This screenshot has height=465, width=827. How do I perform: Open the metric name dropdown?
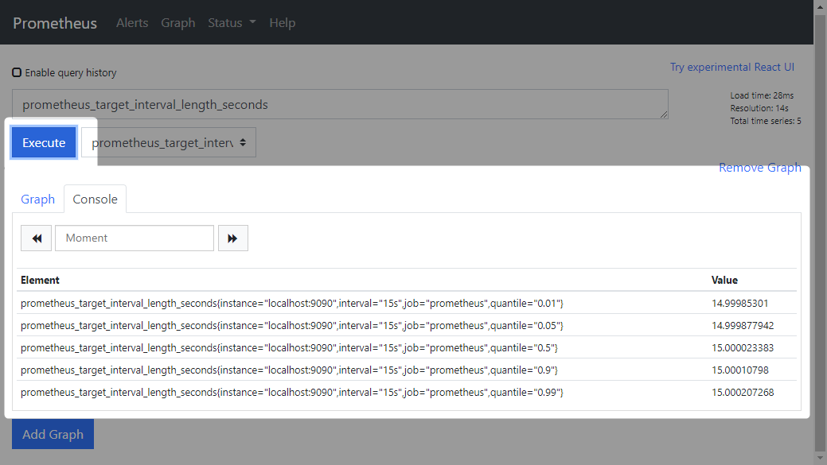pos(169,142)
